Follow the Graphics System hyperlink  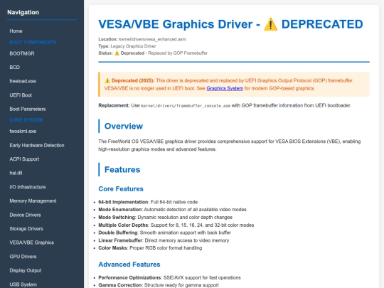[x=225, y=88]
